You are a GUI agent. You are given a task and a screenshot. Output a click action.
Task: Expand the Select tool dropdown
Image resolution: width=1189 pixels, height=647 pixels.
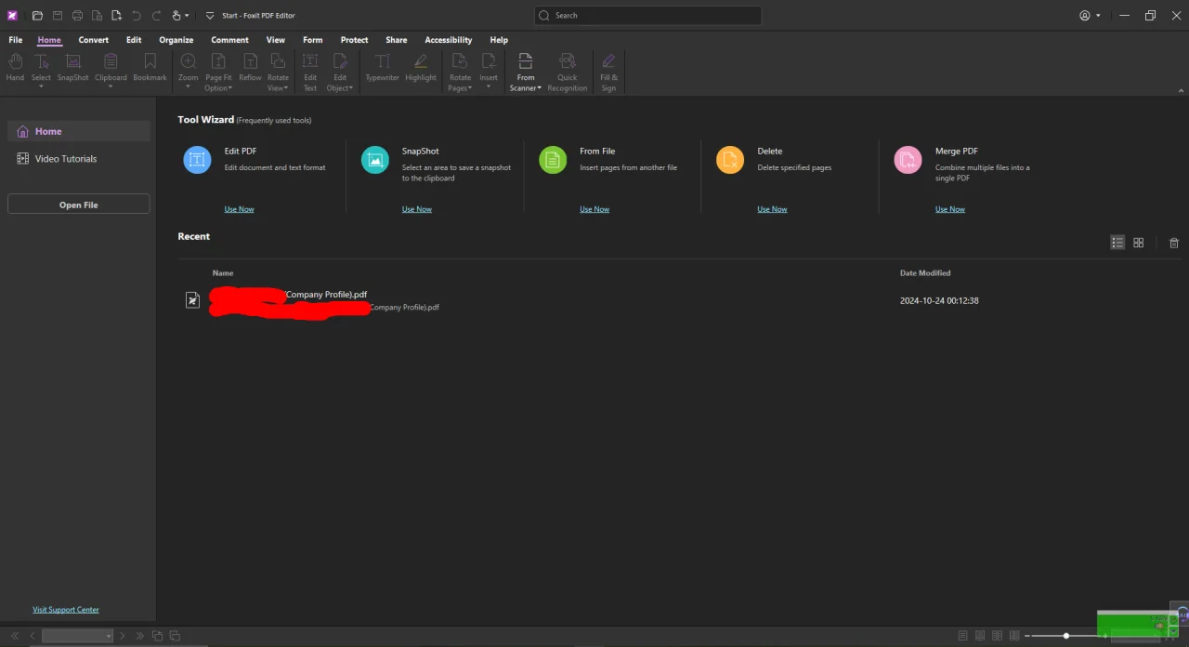(x=41, y=86)
